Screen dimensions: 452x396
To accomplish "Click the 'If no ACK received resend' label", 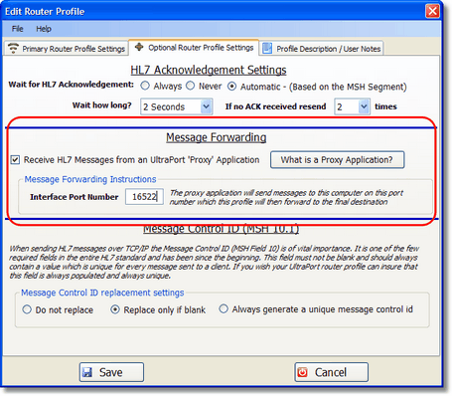I will (x=275, y=106).
